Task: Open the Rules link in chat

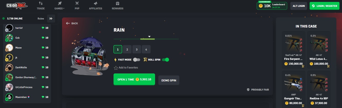Action: pyautogui.click(x=41, y=19)
